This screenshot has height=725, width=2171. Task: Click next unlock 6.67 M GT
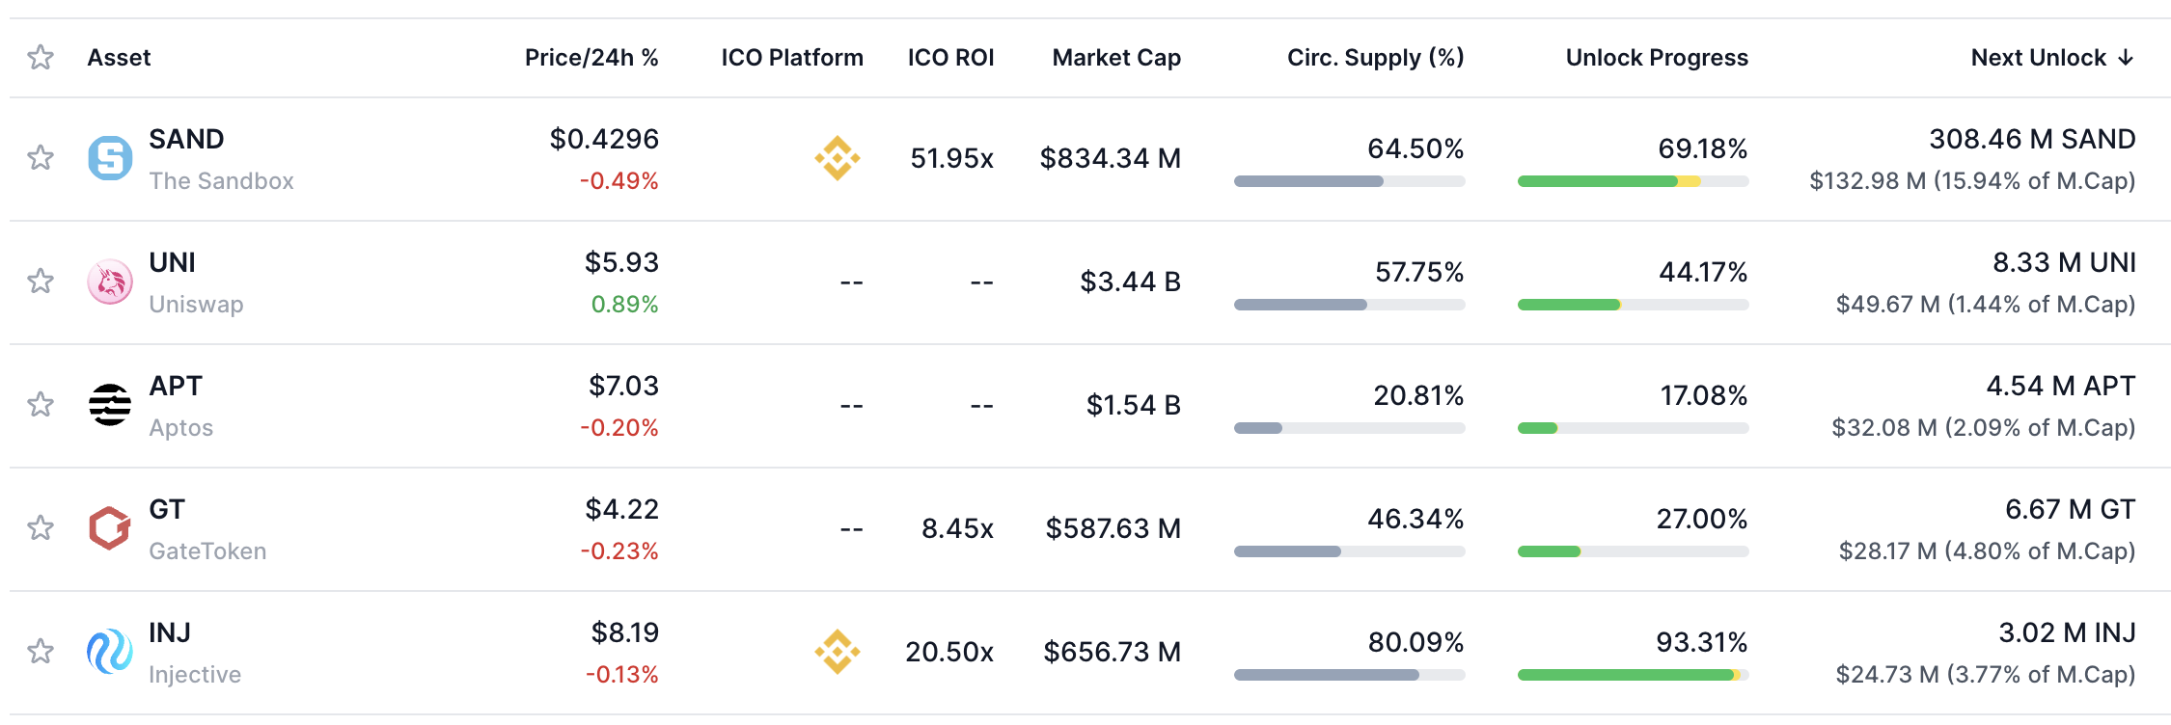point(2070,509)
